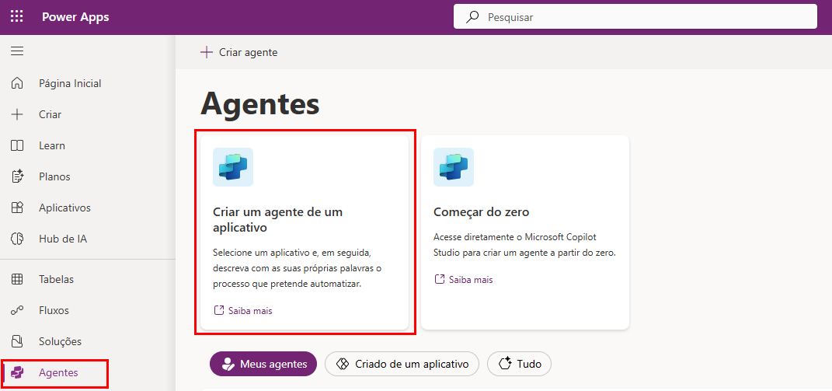The width and height of the screenshot is (832, 391).
Task: Click external-link icon under Criar um agente card
Action: click(218, 310)
